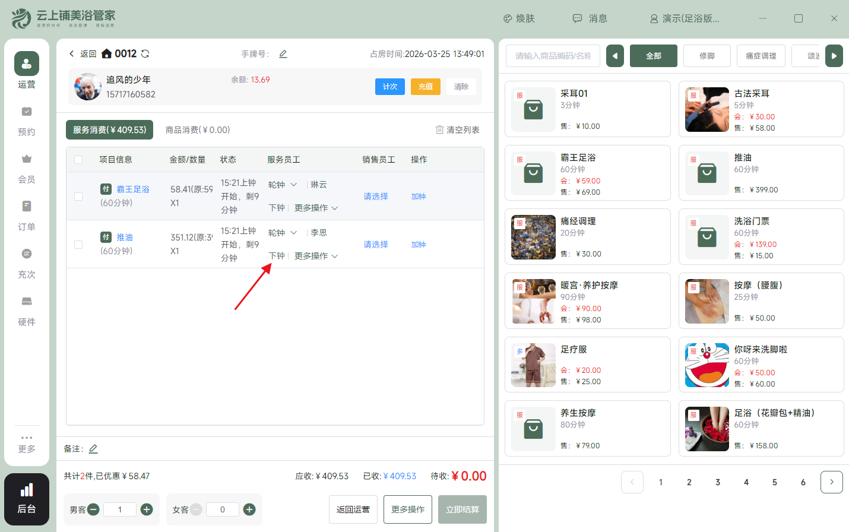
Task: Expand 更多操作 for the 推油 row
Action: pyautogui.click(x=316, y=256)
